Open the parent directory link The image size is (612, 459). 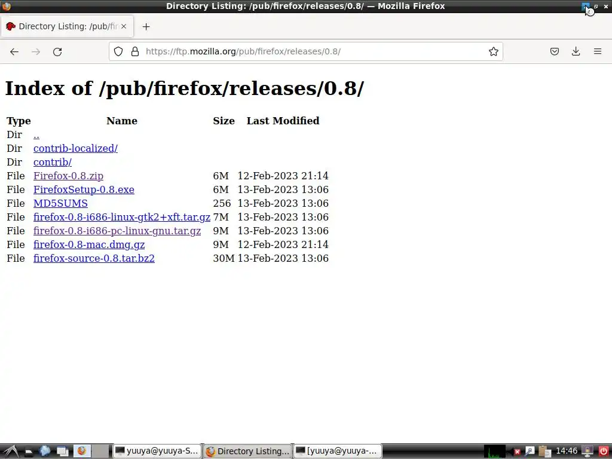tap(36, 135)
